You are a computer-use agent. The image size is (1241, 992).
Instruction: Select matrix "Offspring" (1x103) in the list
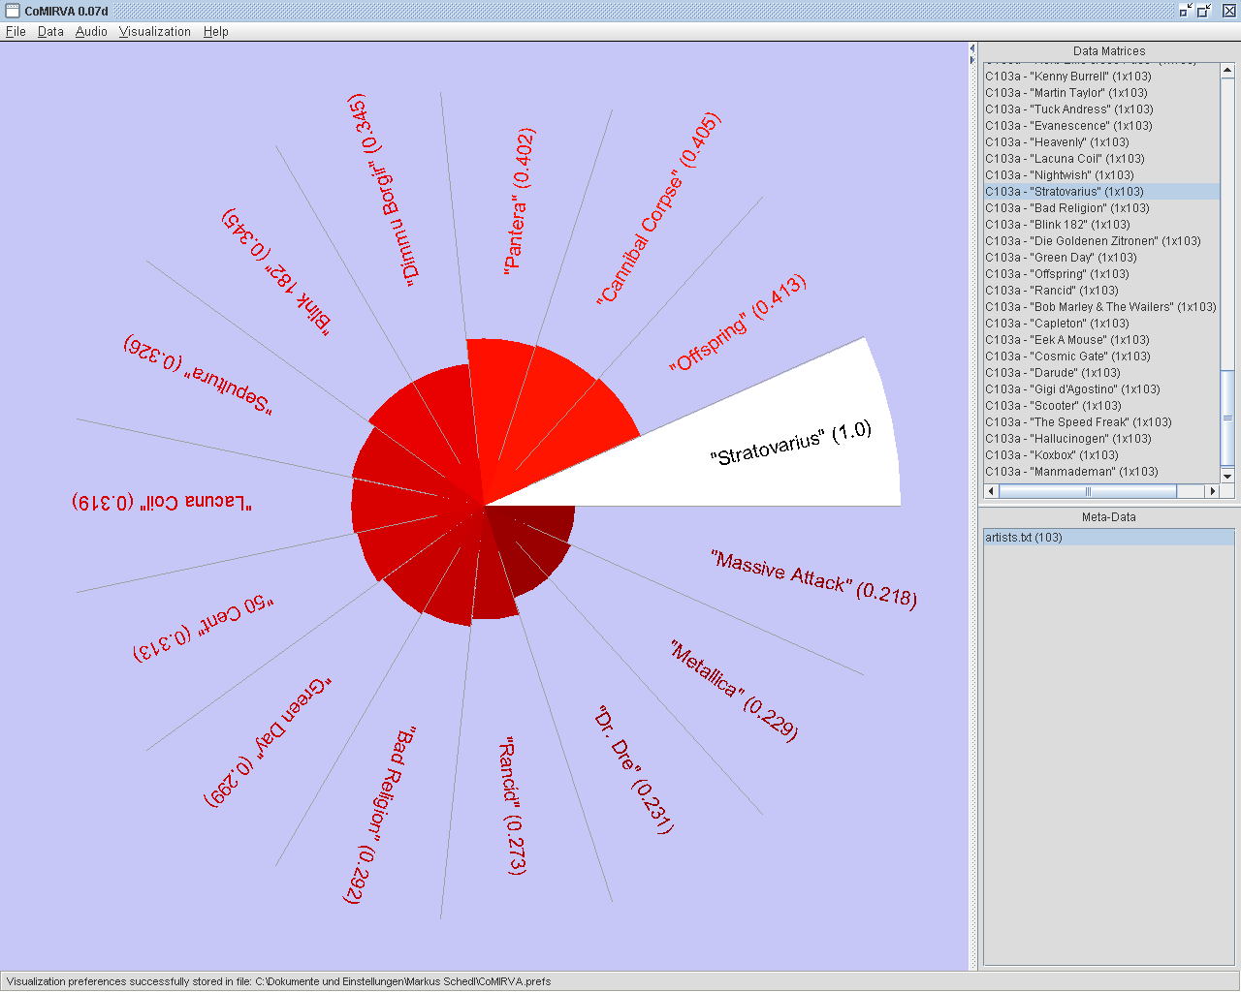(x=1101, y=274)
